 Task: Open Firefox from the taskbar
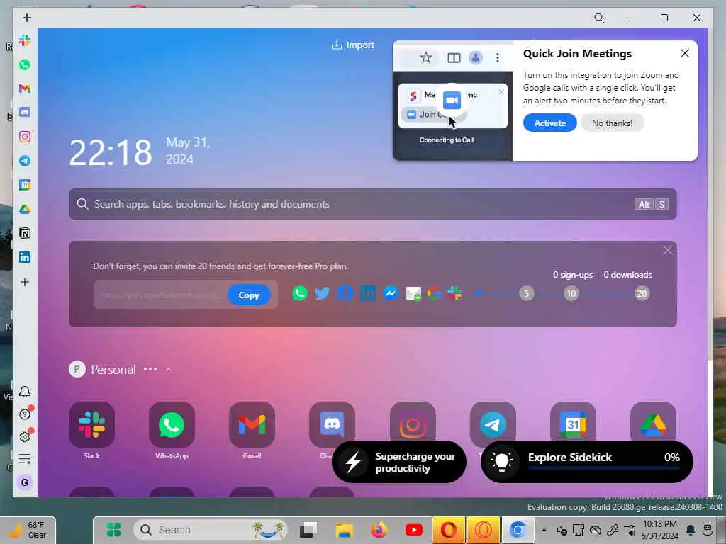tap(379, 530)
